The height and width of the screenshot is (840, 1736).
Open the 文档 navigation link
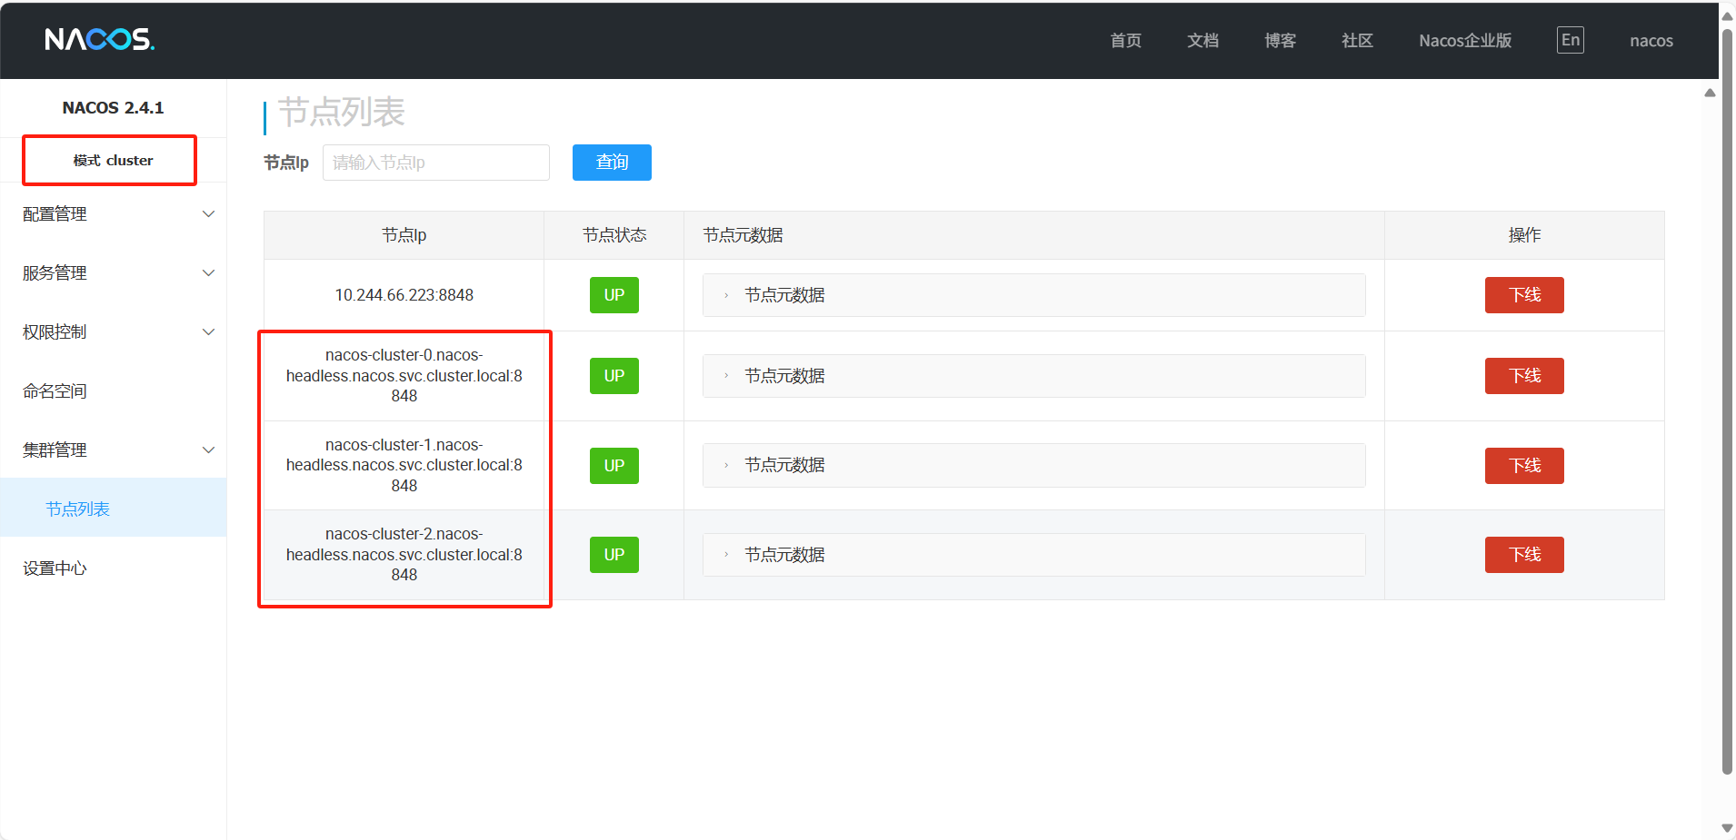1202,41
